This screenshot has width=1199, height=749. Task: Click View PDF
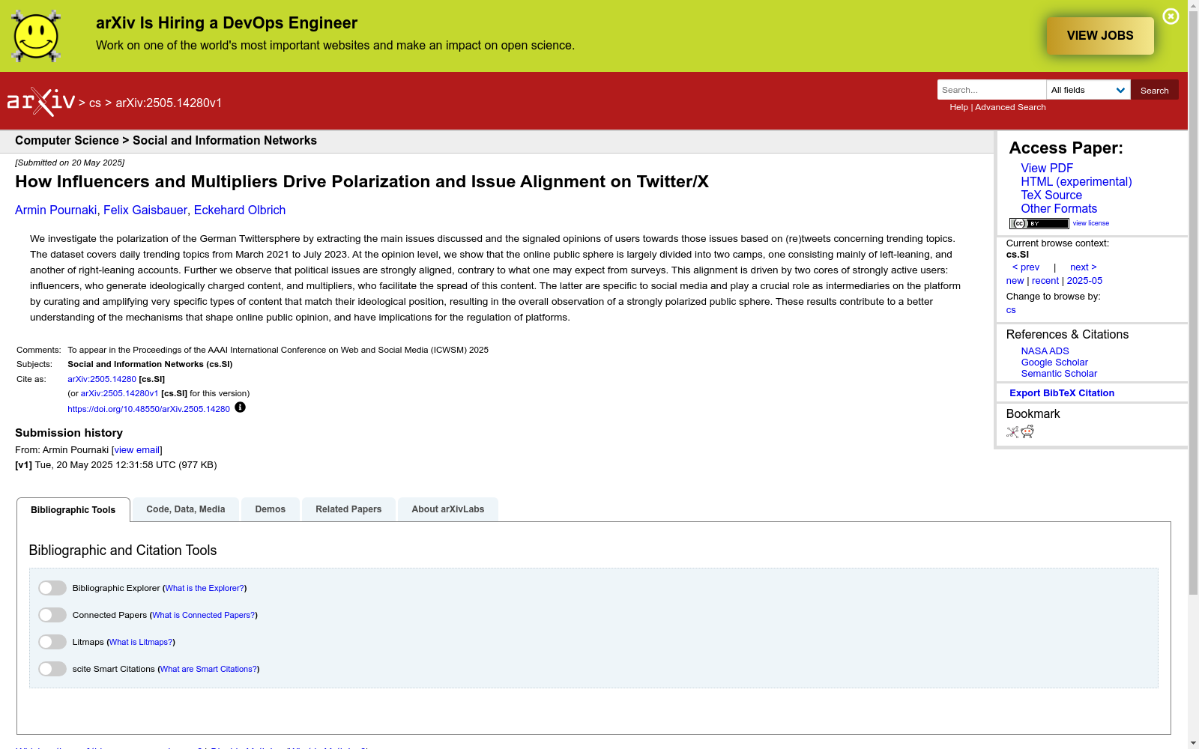tap(1047, 169)
